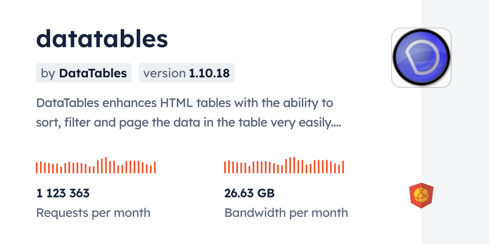The image size is (489, 244).
Task: Click the "by DataTables" author badge
Action: tap(84, 73)
